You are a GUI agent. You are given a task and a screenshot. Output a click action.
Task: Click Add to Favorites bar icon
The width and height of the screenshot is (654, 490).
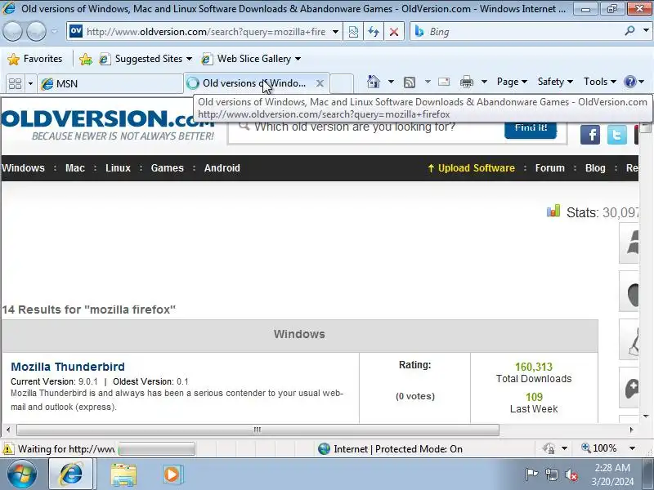tap(86, 59)
